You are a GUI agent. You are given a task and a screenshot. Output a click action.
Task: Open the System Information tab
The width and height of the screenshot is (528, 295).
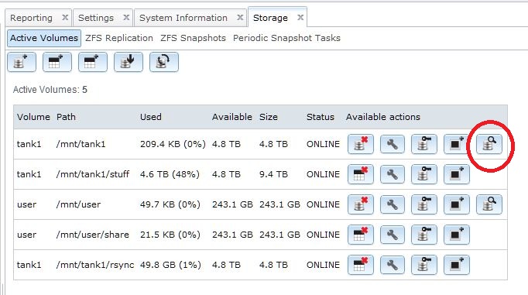pyautogui.click(x=183, y=18)
